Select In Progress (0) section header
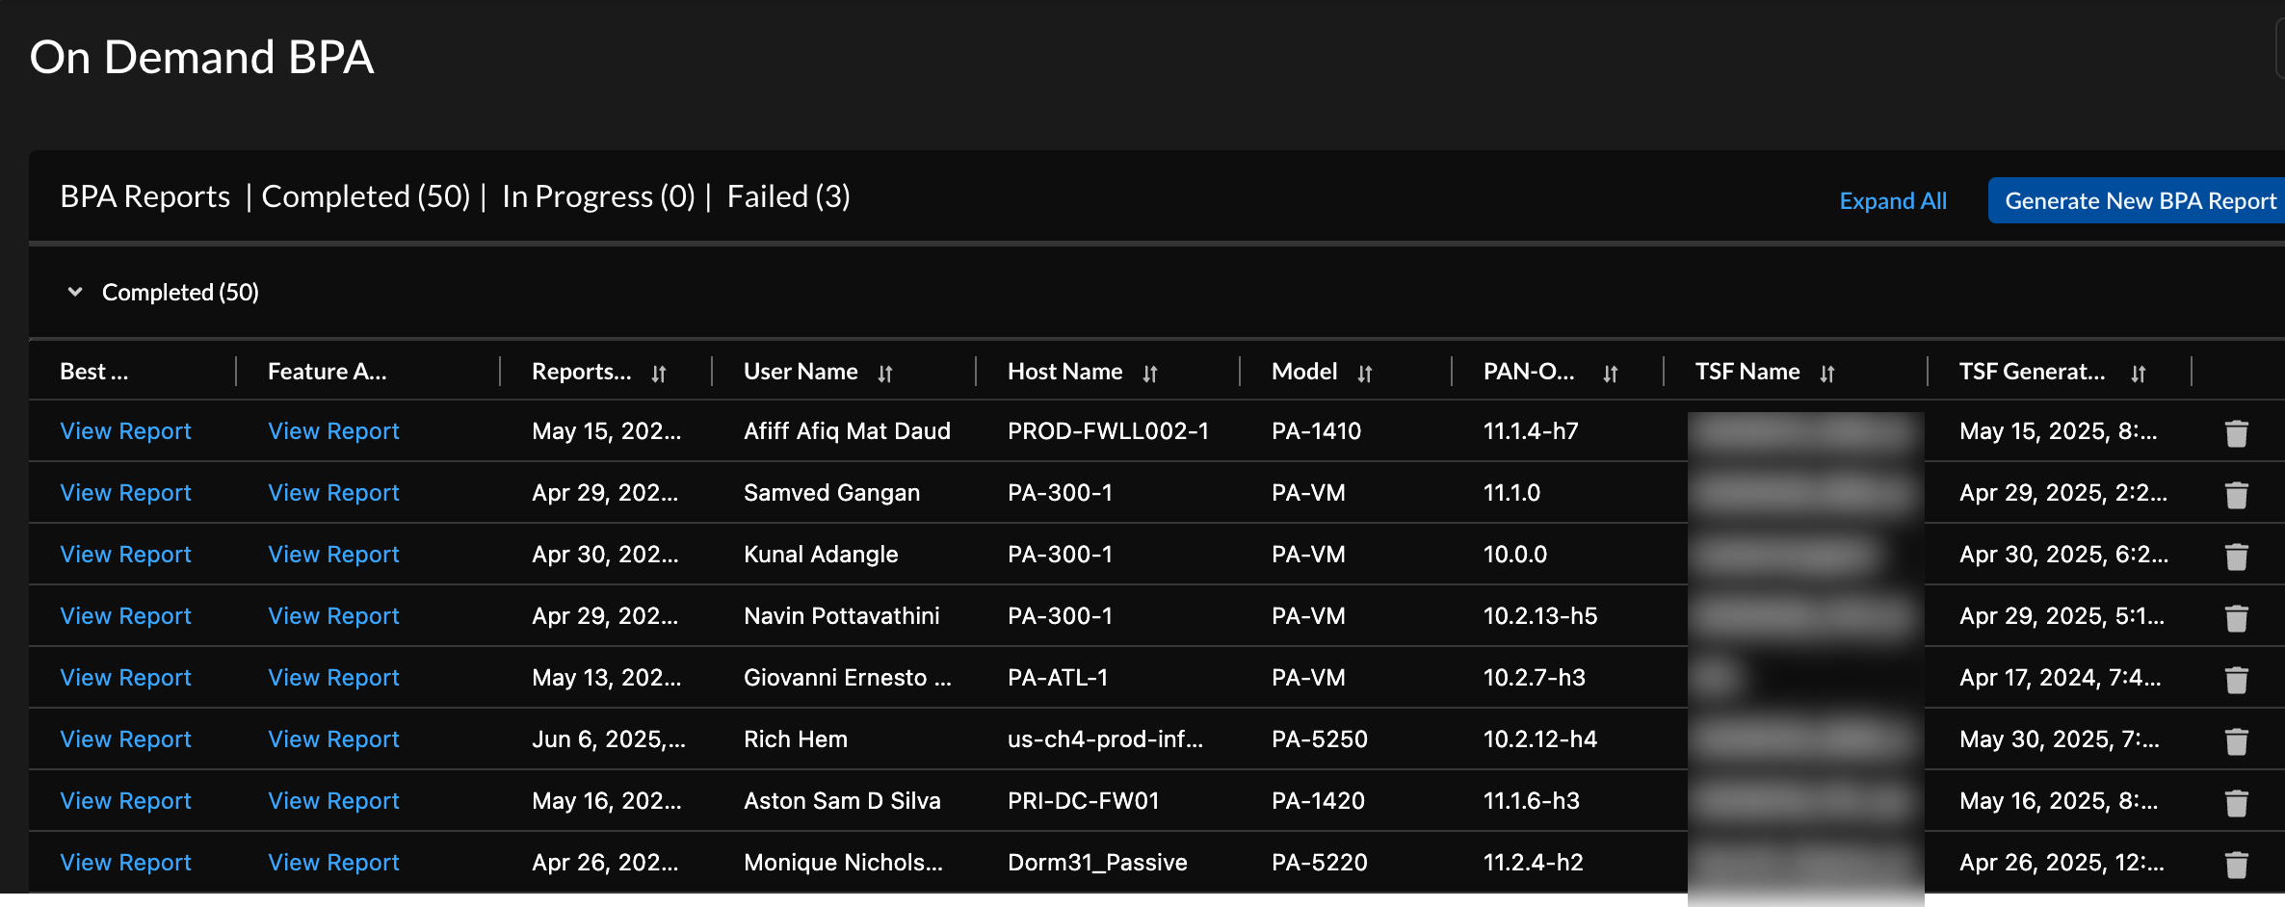Viewport: 2285px width, 907px height. pos(597,196)
